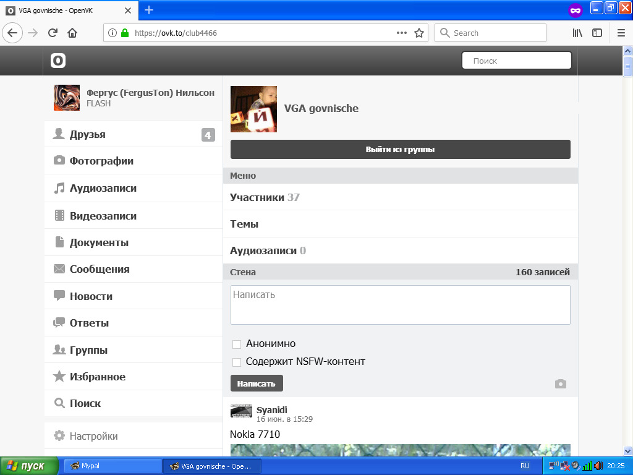Open the group's Аудиозаписи 0 section

point(401,250)
